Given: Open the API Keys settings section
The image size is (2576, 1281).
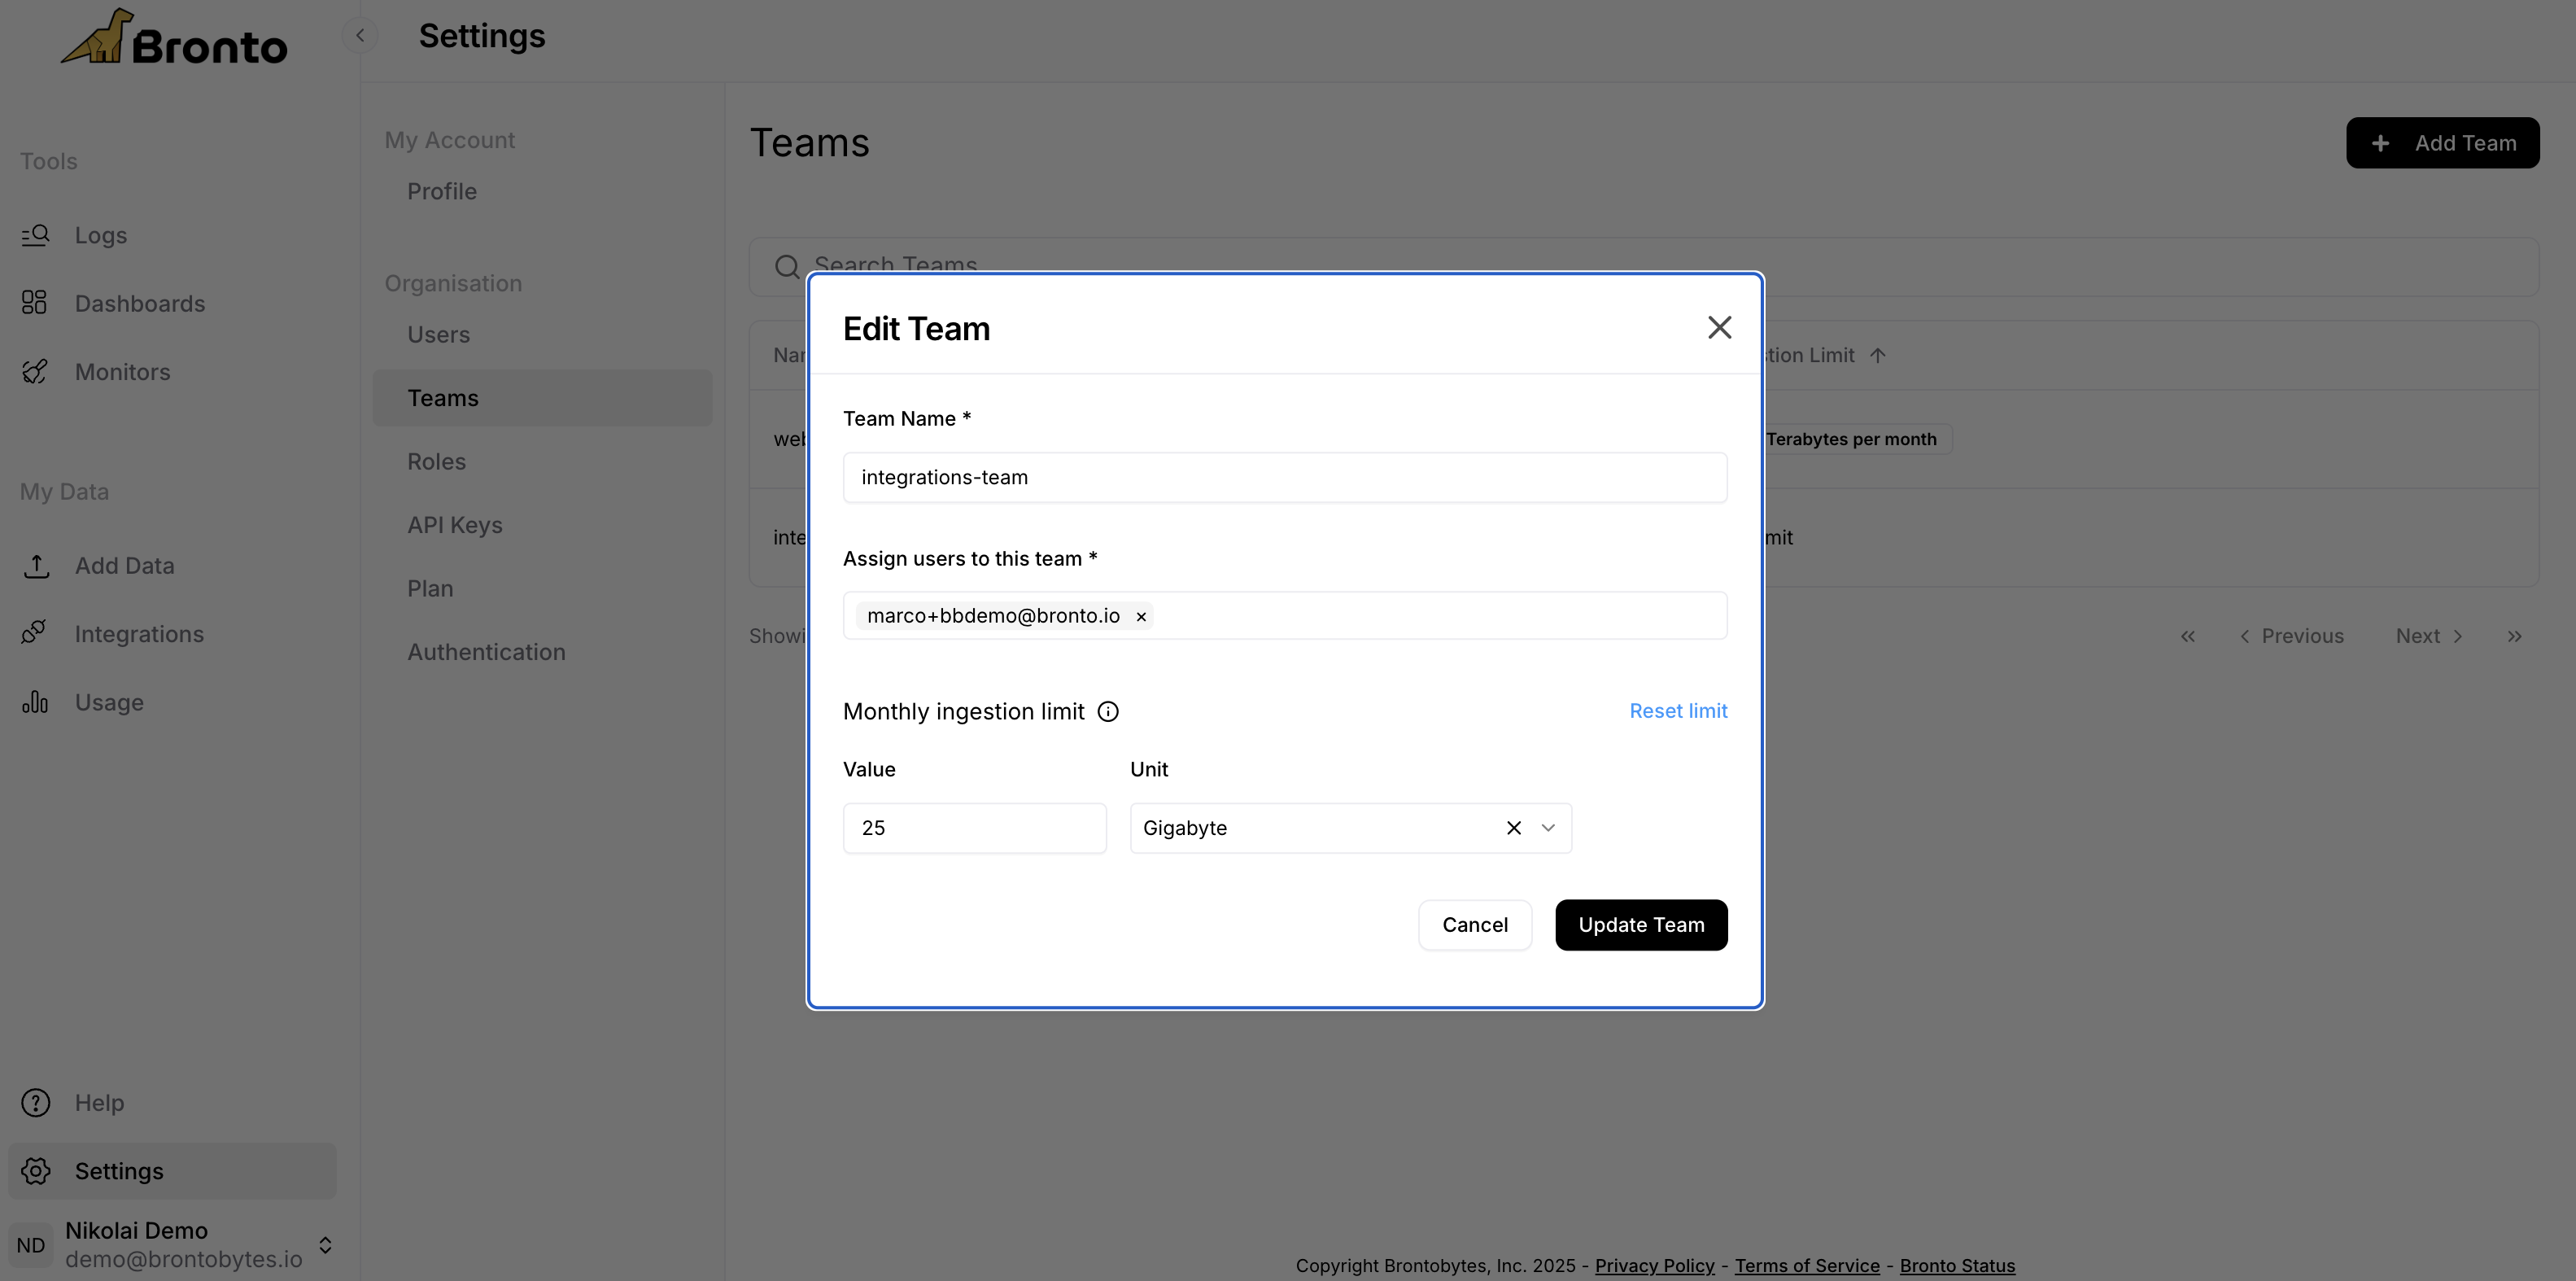Looking at the screenshot, I should pos(454,525).
